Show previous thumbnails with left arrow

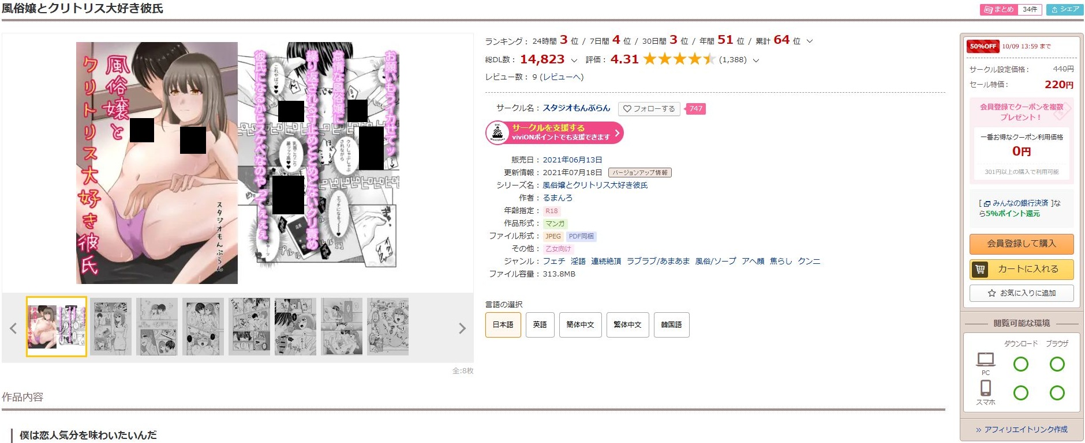(13, 328)
